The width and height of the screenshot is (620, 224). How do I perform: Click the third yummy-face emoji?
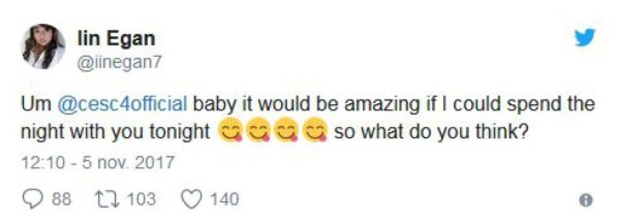(285, 132)
